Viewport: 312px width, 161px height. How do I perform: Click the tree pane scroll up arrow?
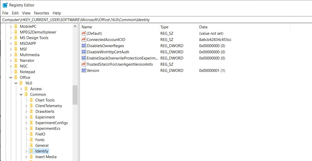(x=75, y=26)
